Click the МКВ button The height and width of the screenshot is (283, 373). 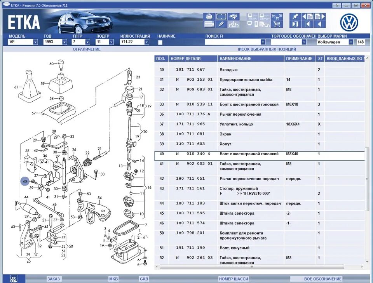click(x=113, y=279)
